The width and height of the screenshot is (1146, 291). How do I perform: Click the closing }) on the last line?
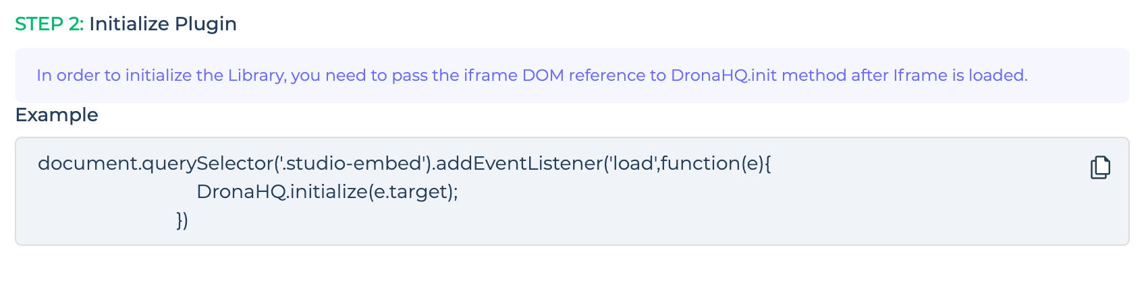(x=182, y=220)
